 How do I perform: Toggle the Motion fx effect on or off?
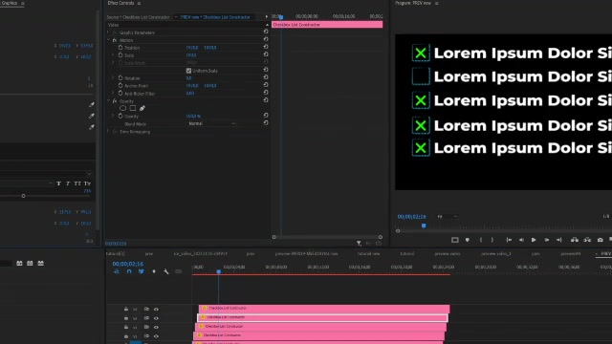click(x=115, y=40)
